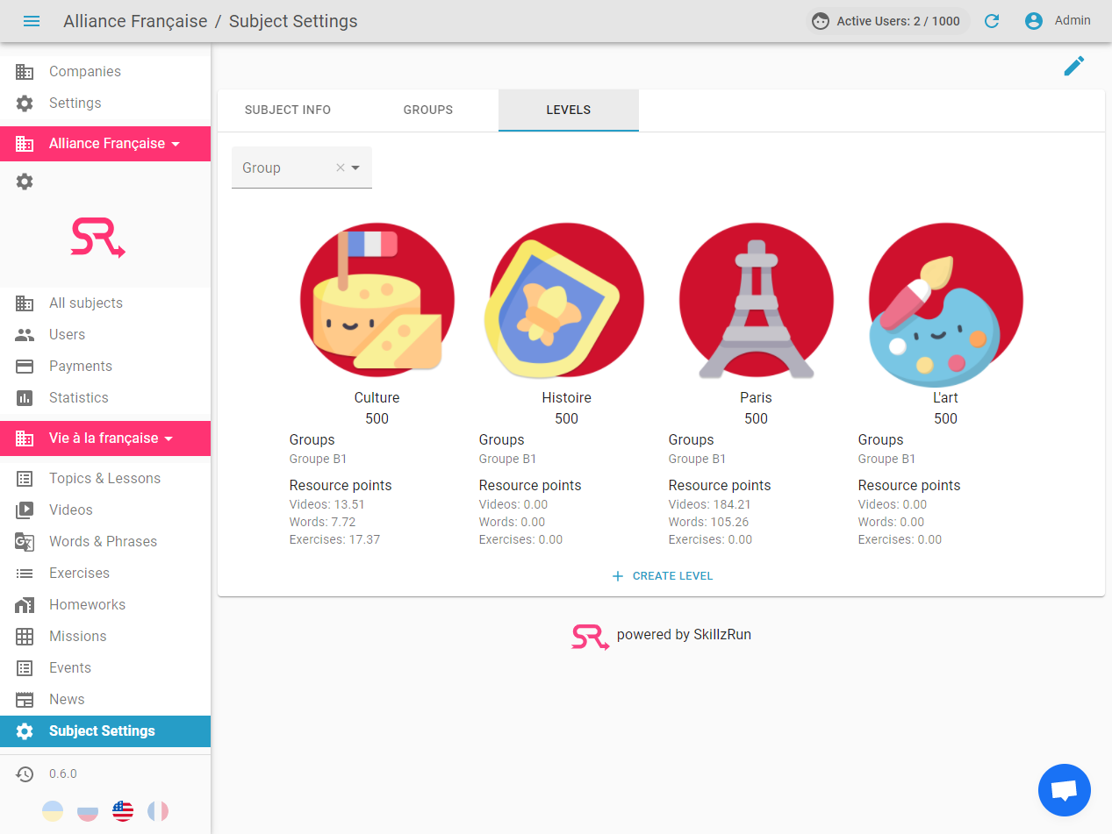The width and height of the screenshot is (1112, 834).
Task: Click the Events icon
Action: pyautogui.click(x=25, y=668)
